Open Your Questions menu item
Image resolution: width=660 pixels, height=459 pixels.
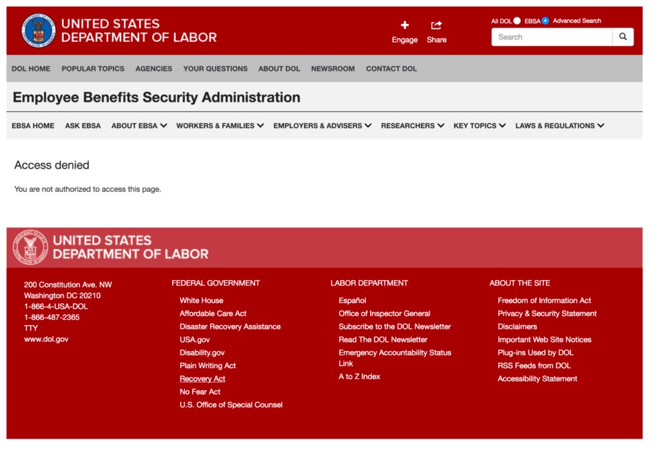tap(215, 68)
